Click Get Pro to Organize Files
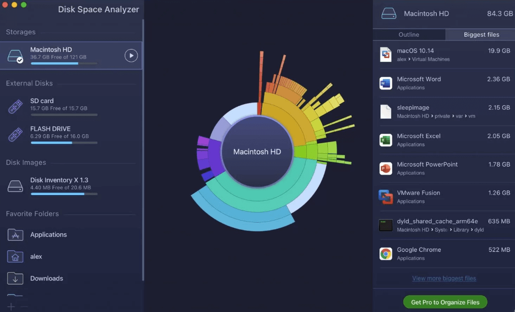The width and height of the screenshot is (515, 312). (x=444, y=302)
